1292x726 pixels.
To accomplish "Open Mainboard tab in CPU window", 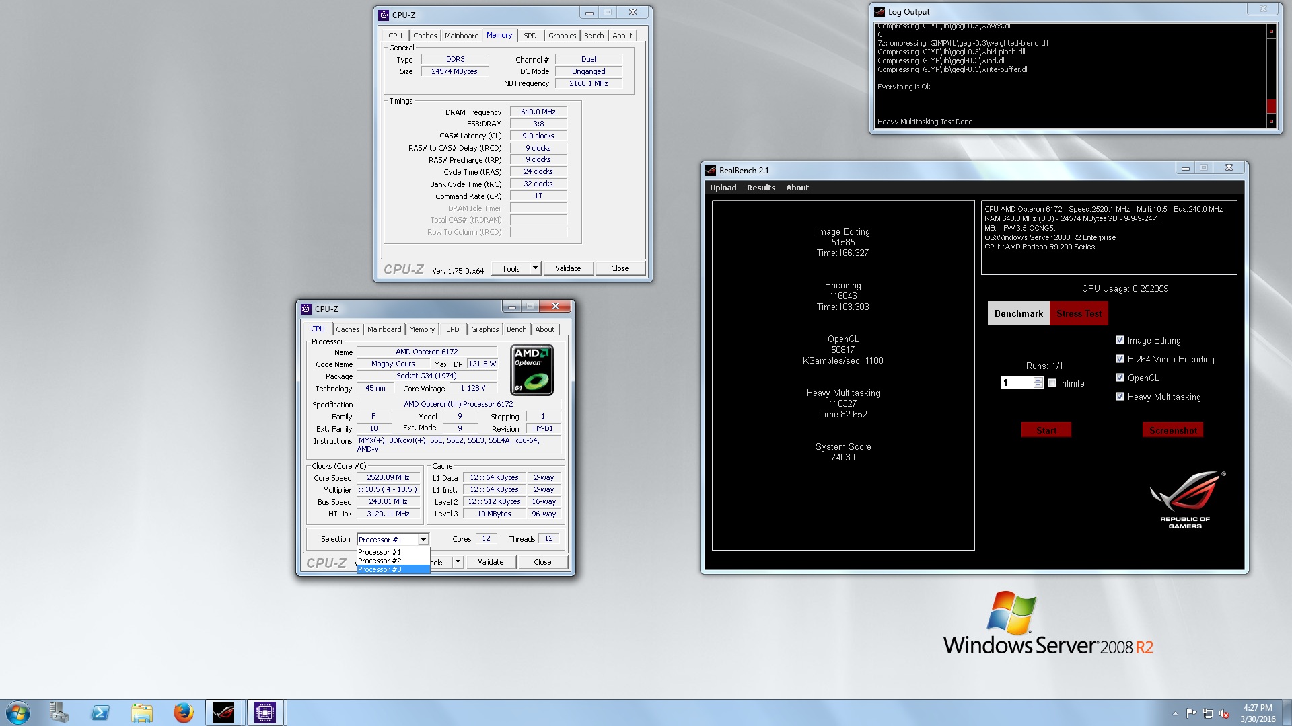I will click(384, 329).
